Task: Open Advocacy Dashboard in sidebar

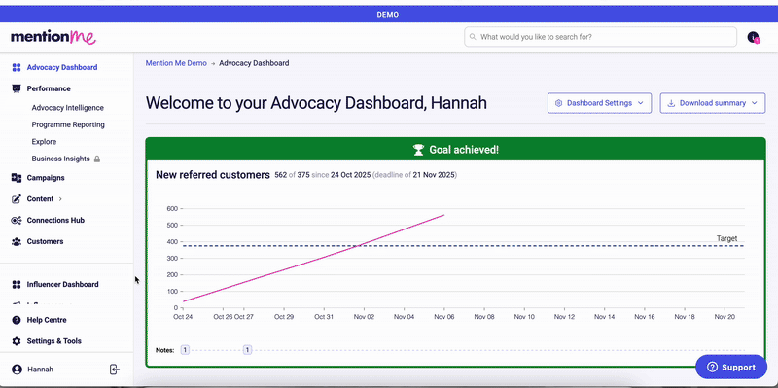Action: point(62,67)
